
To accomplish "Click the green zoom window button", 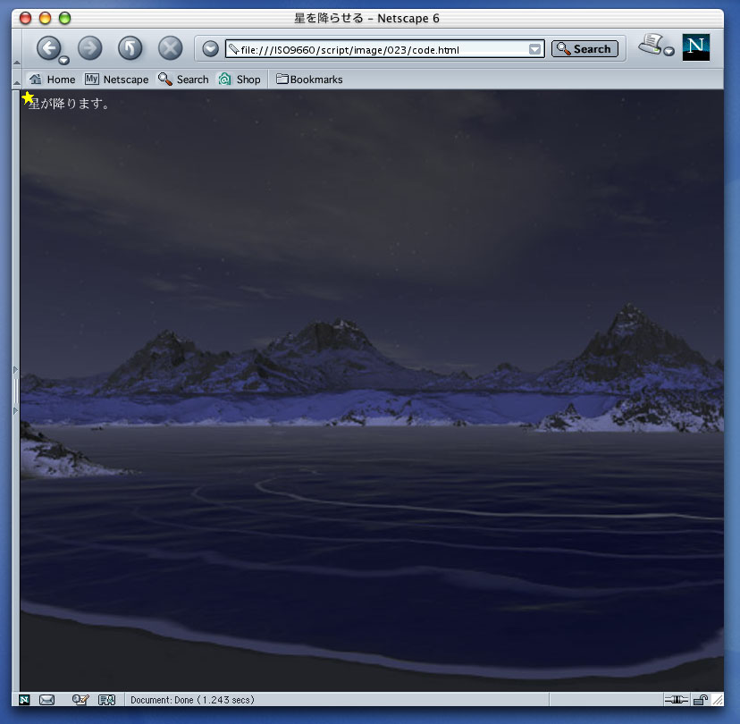I will click(x=64, y=19).
